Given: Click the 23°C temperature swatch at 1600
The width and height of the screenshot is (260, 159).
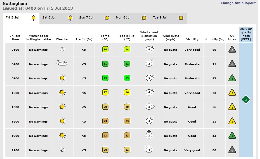Looking at the screenshot, I should [x=105, y=121].
